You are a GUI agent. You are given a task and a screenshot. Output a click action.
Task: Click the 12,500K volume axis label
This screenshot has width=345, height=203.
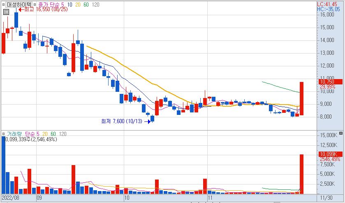click(328, 145)
